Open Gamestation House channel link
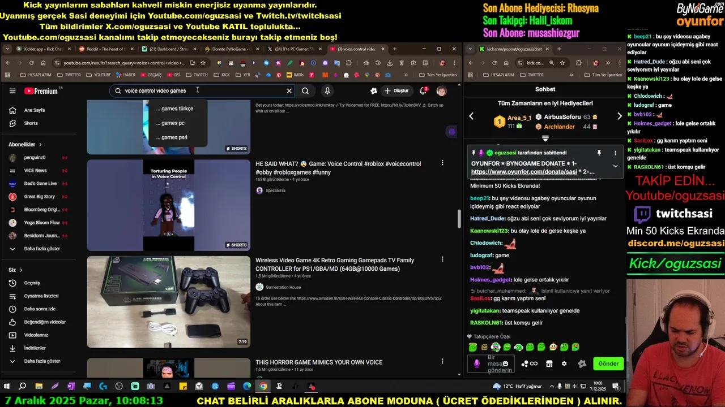 click(x=283, y=287)
